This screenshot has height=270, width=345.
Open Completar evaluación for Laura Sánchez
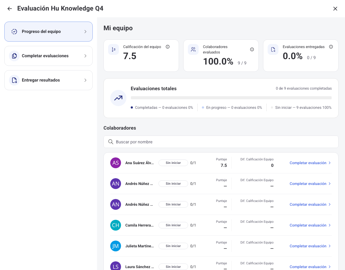coord(310,267)
